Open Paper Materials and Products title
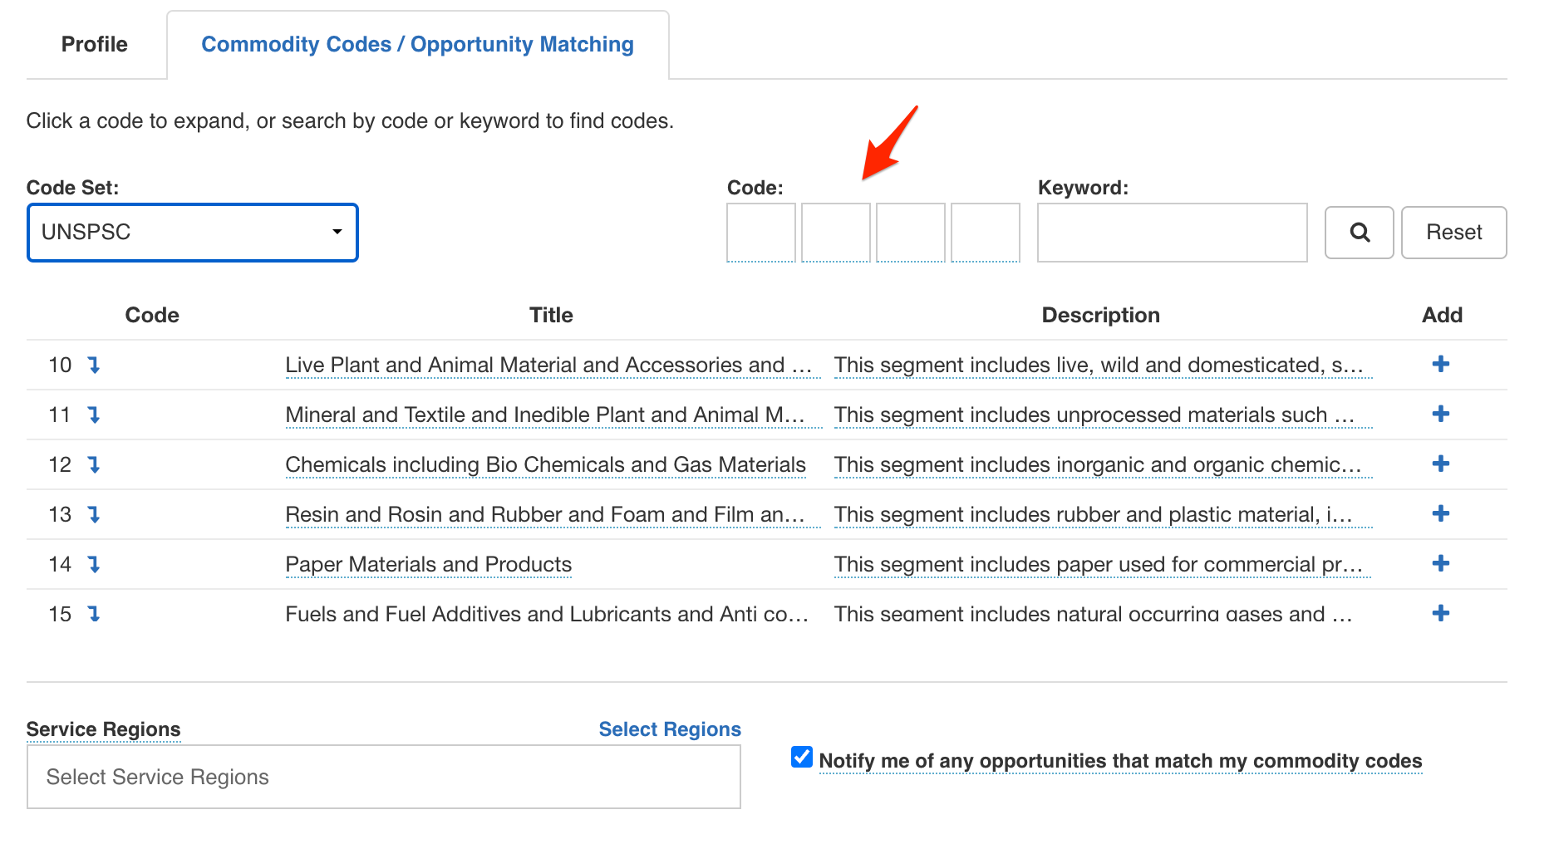Screen dimensions: 1554x844 (x=428, y=564)
